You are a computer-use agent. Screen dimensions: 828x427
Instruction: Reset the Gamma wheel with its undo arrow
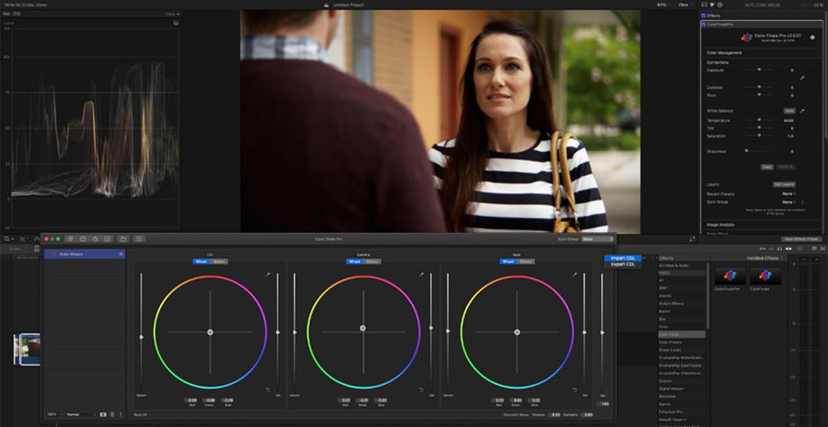(x=421, y=390)
